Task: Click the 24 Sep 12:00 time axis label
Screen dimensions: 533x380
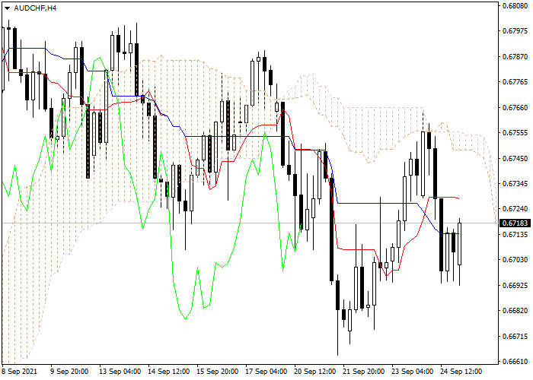Action: (461, 372)
